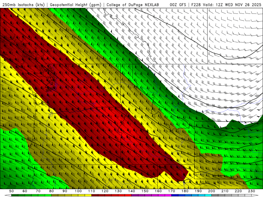Click the '140' color scale label
The width and height of the screenshot is (263, 197).
[x=131, y=191]
